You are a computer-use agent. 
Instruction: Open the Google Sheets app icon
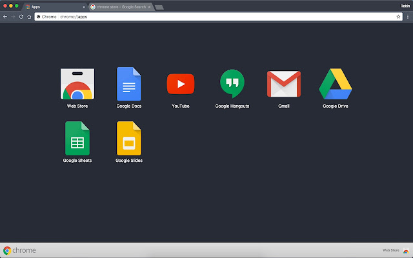coord(77,138)
